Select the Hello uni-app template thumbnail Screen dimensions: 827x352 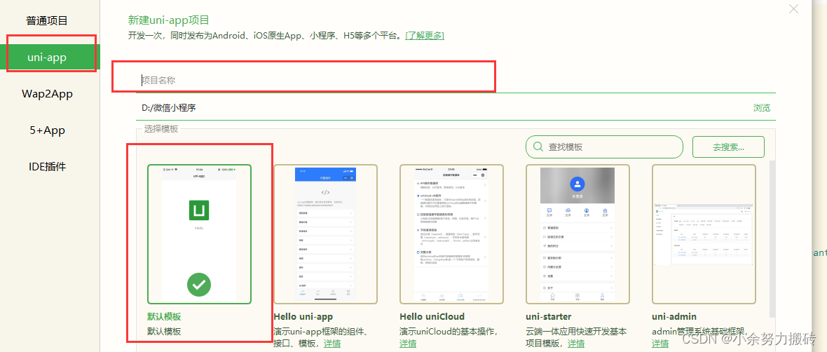tap(325, 234)
